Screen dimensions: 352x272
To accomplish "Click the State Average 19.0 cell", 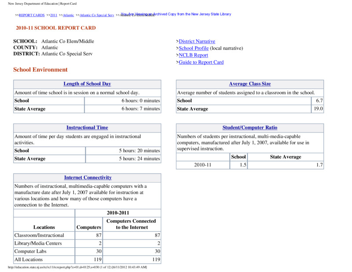I will [x=317, y=109].
